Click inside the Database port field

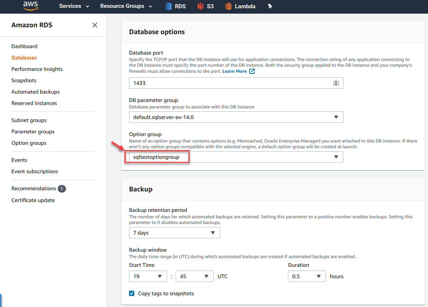tap(236, 83)
